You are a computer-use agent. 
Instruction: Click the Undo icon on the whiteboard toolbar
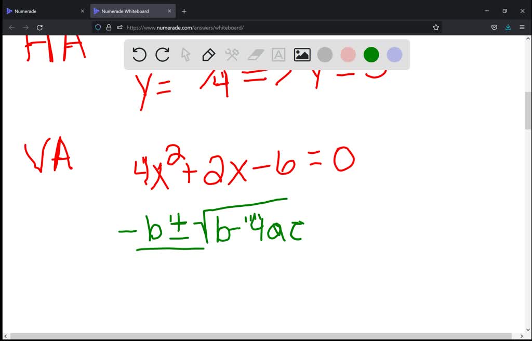(x=139, y=55)
